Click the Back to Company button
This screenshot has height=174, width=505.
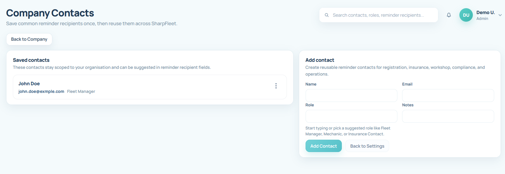point(29,39)
